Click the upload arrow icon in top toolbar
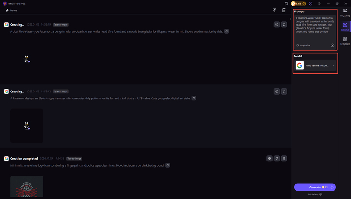Screen dimensions: 351x199 275,10
